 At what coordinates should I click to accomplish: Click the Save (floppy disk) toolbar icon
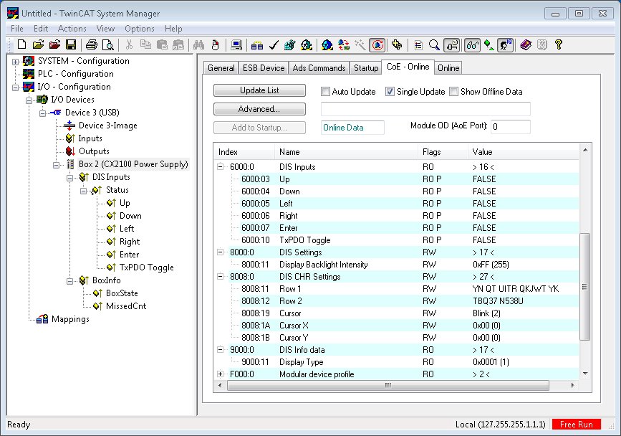71,44
